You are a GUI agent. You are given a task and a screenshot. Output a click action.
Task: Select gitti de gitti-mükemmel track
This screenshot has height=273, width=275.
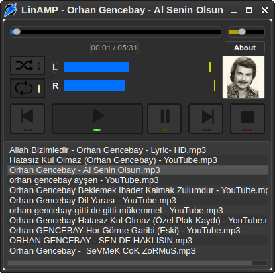pos(137,211)
